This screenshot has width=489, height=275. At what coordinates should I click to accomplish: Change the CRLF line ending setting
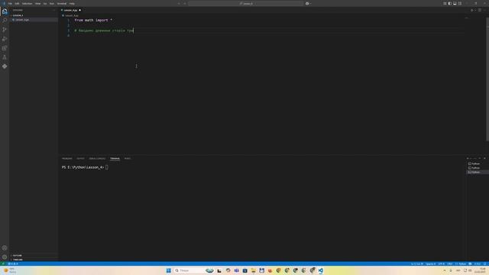(x=450, y=264)
